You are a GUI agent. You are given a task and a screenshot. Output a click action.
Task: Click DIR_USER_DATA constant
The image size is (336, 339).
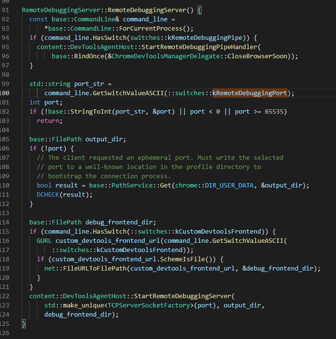(x=229, y=185)
